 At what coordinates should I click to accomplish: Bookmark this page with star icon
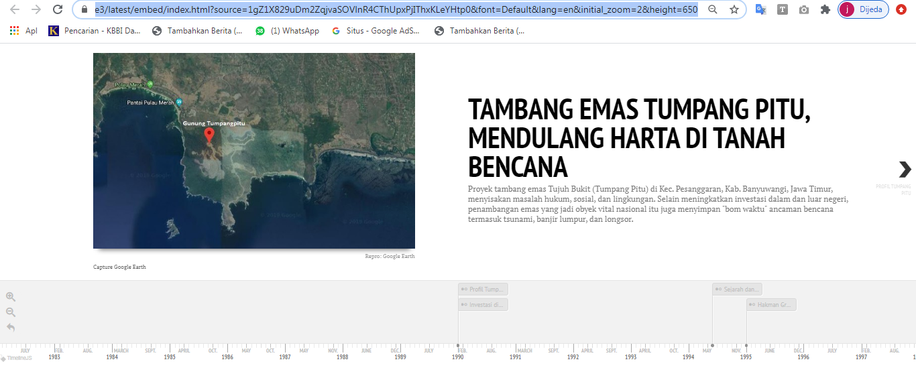(x=734, y=9)
